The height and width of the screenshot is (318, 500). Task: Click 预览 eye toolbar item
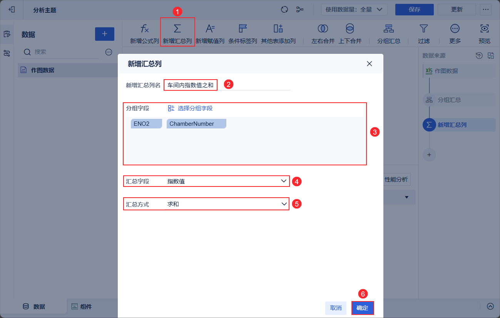point(485,34)
